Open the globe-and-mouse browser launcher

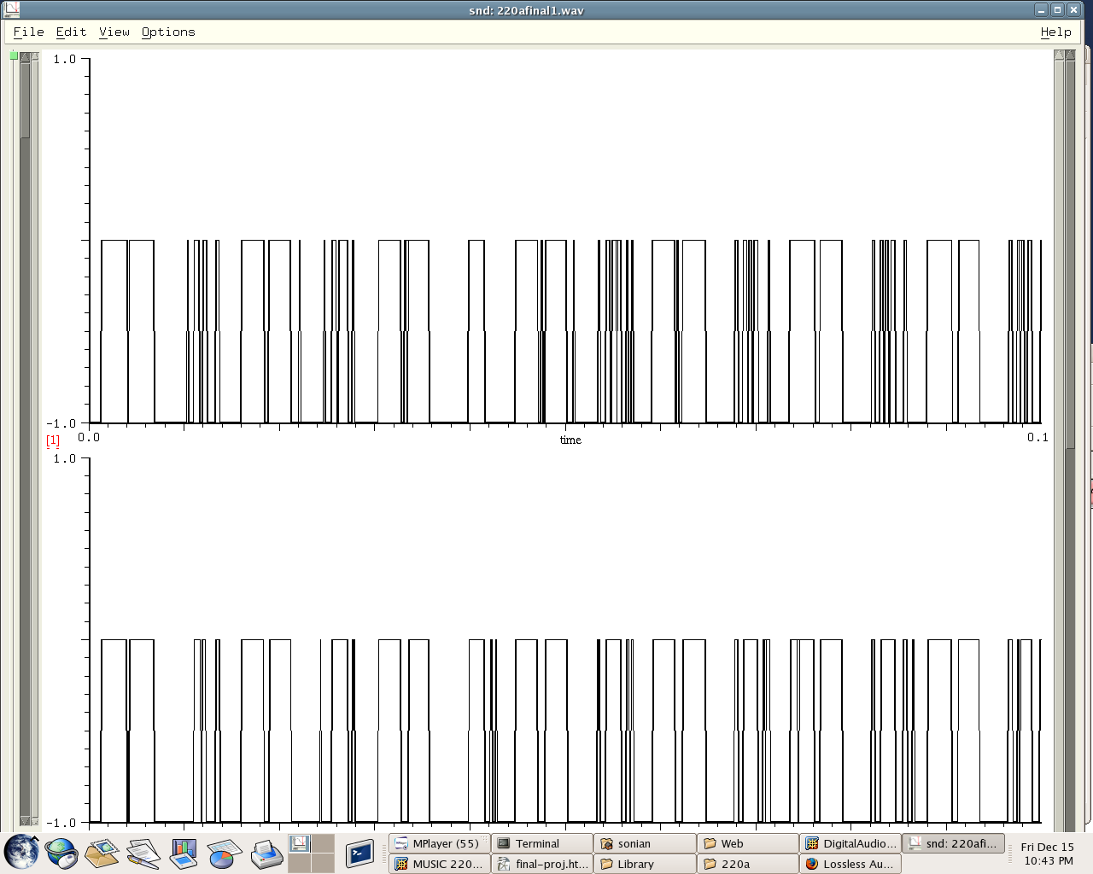pos(61,853)
